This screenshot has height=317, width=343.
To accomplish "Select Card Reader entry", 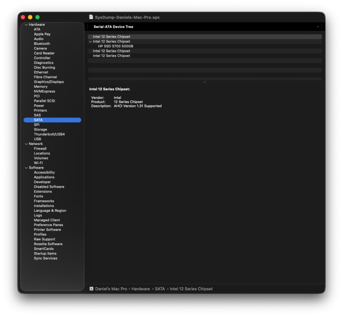I will coord(44,53).
